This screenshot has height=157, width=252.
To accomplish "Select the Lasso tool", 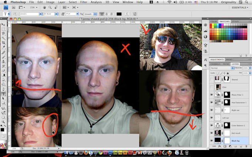I will point(3,34).
